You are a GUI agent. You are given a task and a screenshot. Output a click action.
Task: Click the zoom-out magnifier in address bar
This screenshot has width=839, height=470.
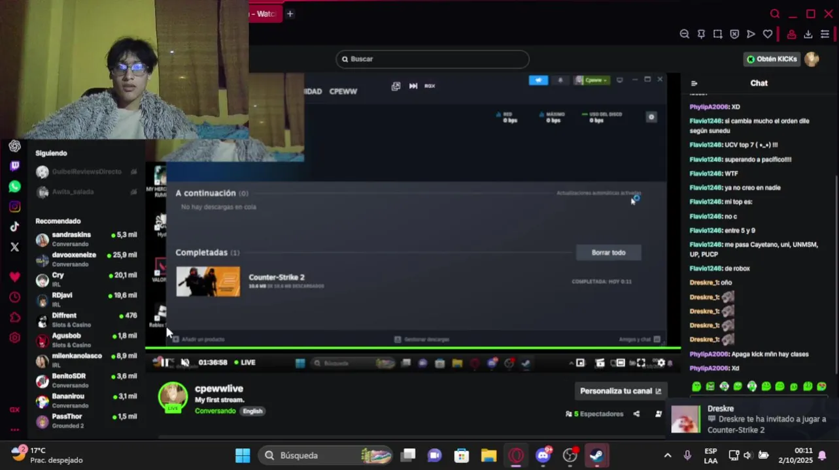(684, 34)
